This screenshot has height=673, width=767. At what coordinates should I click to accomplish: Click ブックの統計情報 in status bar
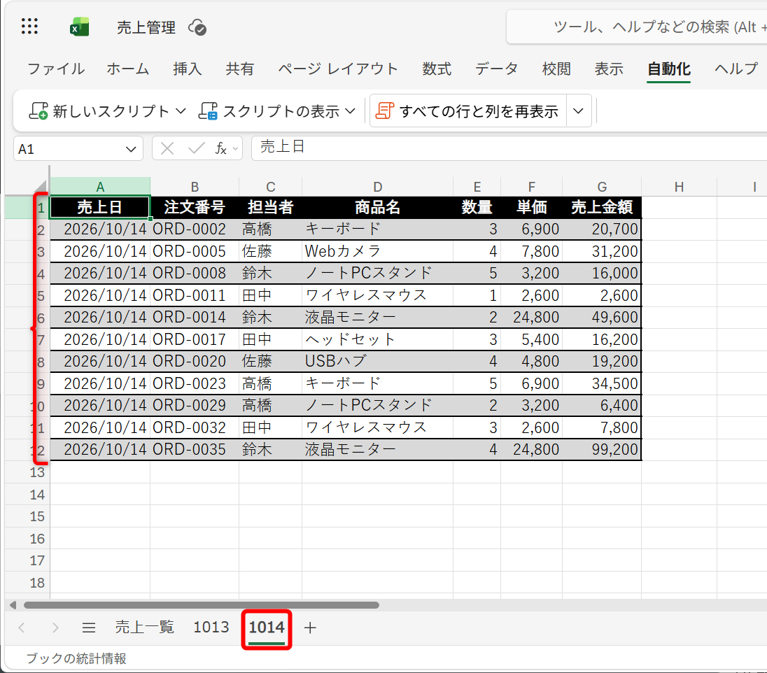76,659
